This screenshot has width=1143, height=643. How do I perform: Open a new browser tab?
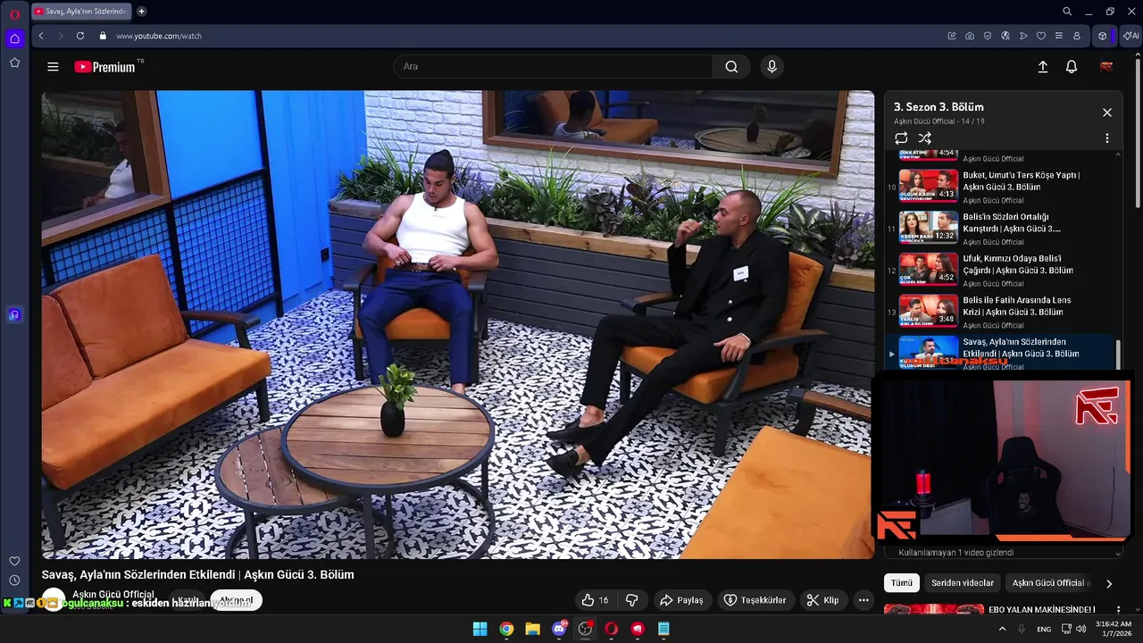coord(141,12)
